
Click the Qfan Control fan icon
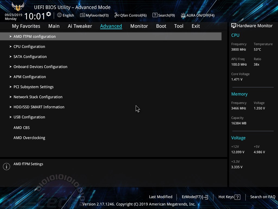click(x=117, y=15)
